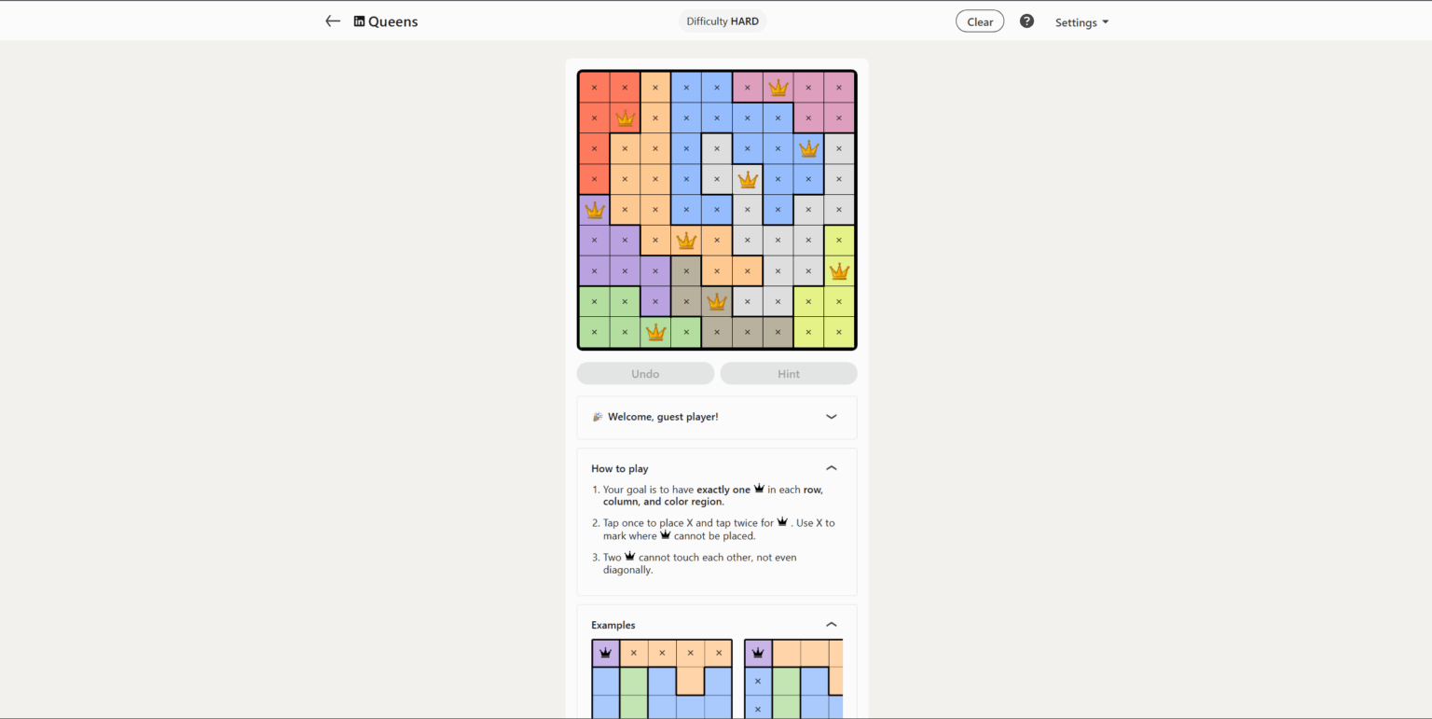The height and width of the screenshot is (719, 1432).
Task: Select a light green cell at bottom-left
Action: pyautogui.click(x=594, y=332)
